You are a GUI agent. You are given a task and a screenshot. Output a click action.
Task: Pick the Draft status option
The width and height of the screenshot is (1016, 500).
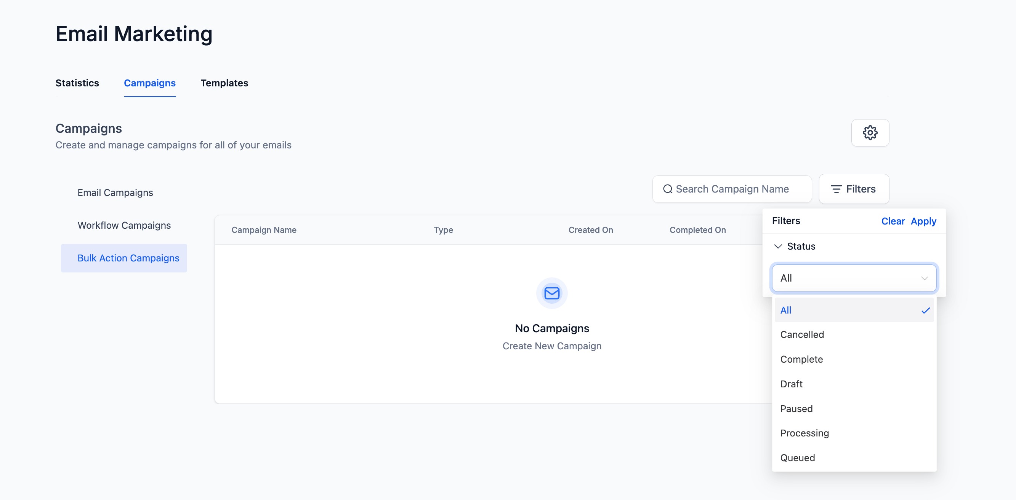click(791, 384)
